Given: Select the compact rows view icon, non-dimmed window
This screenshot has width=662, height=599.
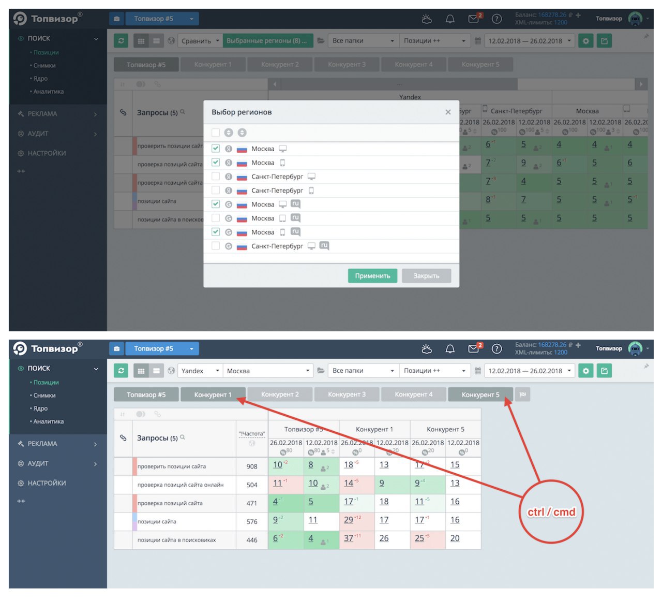Looking at the screenshot, I should coord(156,371).
